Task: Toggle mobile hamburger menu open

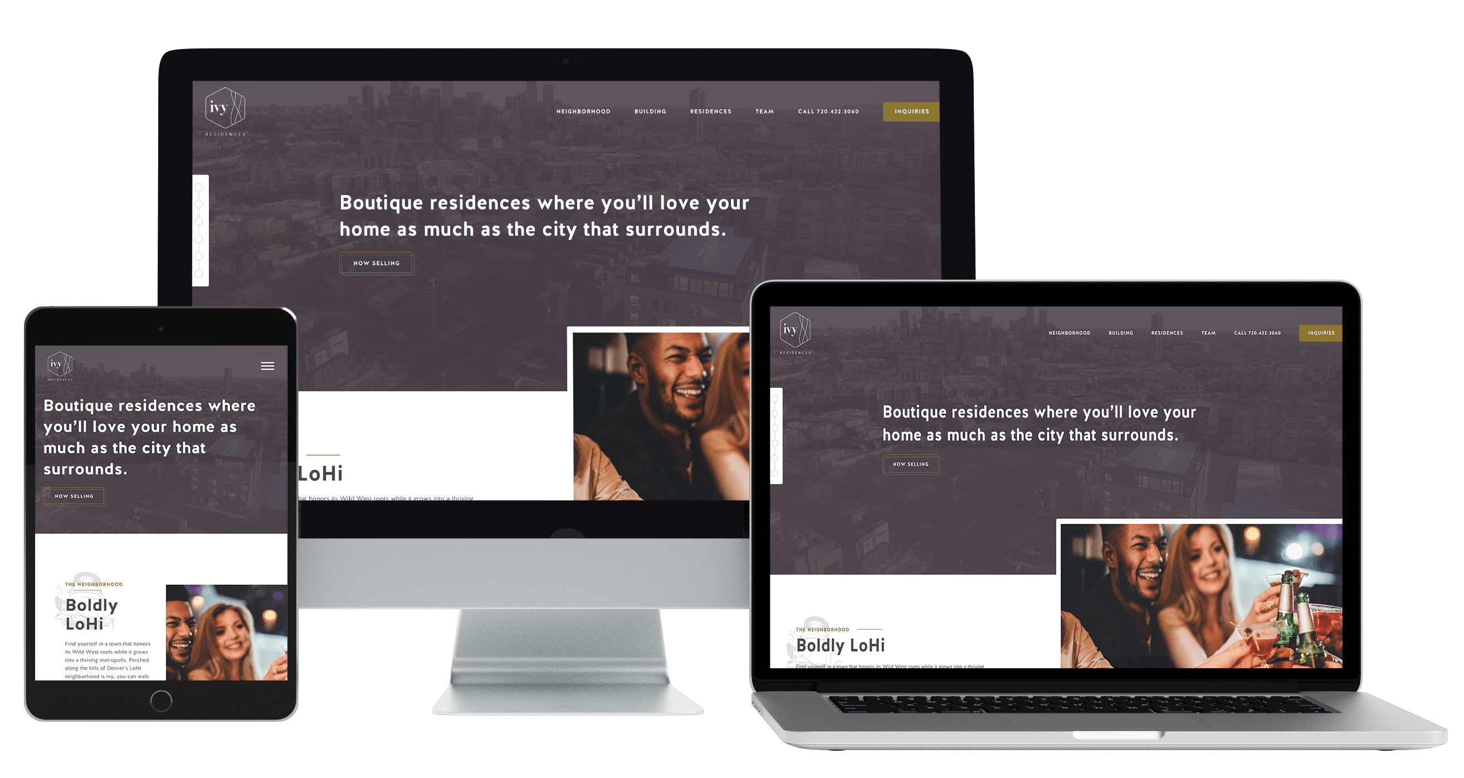Action: click(267, 366)
